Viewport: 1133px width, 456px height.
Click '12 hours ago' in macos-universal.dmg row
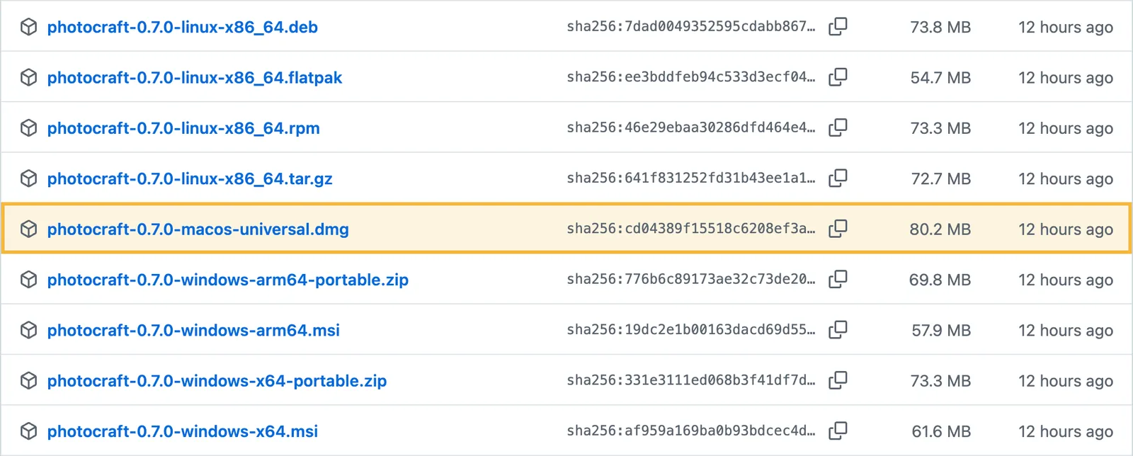(1066, 229)
